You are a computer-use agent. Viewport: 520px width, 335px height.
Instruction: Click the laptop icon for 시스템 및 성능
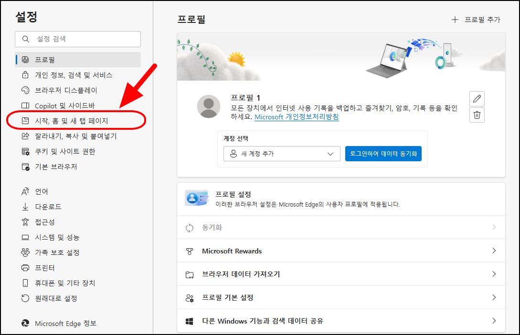[x=25, y=237]
